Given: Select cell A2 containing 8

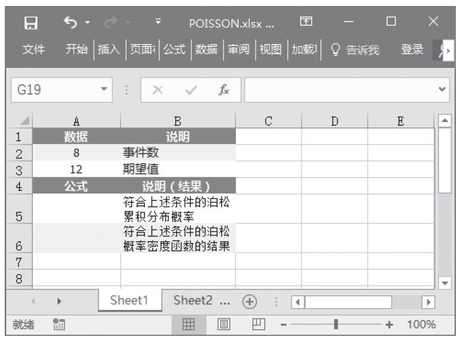Looking at the screenshot, I should tap(76, 152).
